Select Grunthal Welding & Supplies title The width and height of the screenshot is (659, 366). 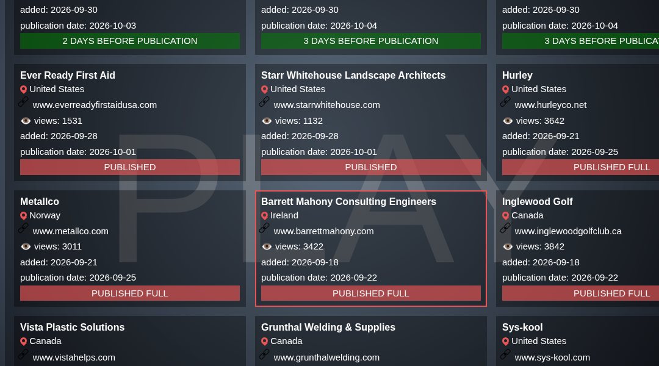click(328, 328)
